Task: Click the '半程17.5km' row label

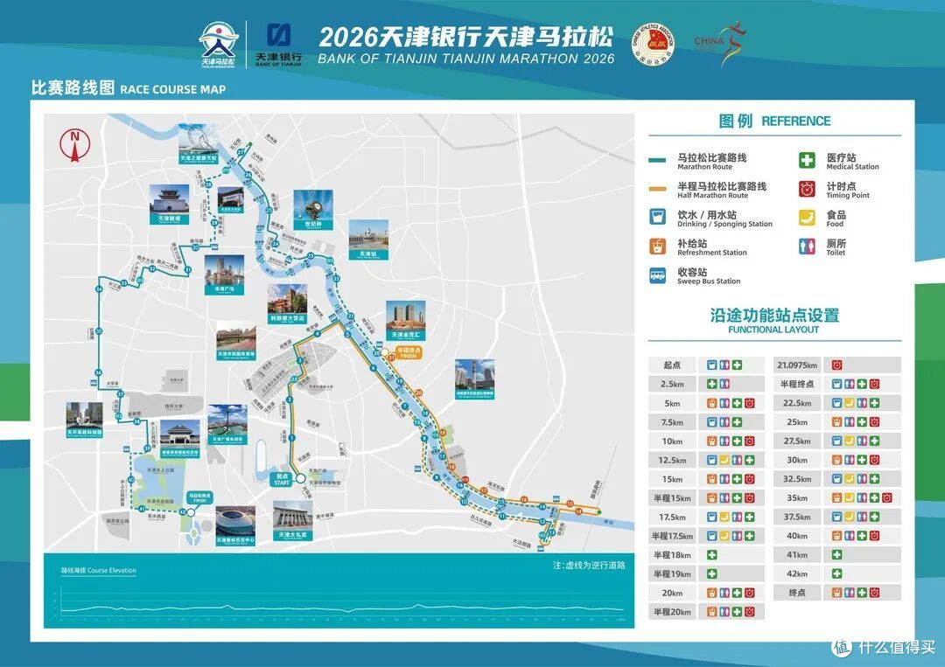Action: pos(672,536)
